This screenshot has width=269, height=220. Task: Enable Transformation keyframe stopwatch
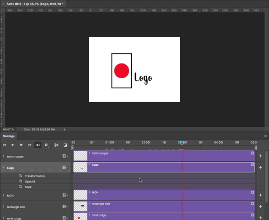click(x=21, y=176)
